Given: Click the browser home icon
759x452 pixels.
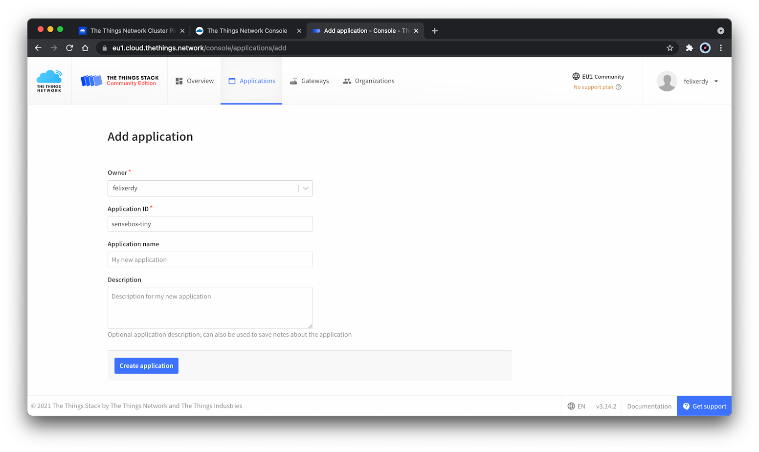Looking at the screenshot, I should point(85,48).
